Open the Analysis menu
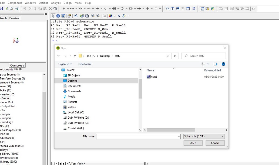The width and height of the screenshot is (279, 165). [56, 3]
